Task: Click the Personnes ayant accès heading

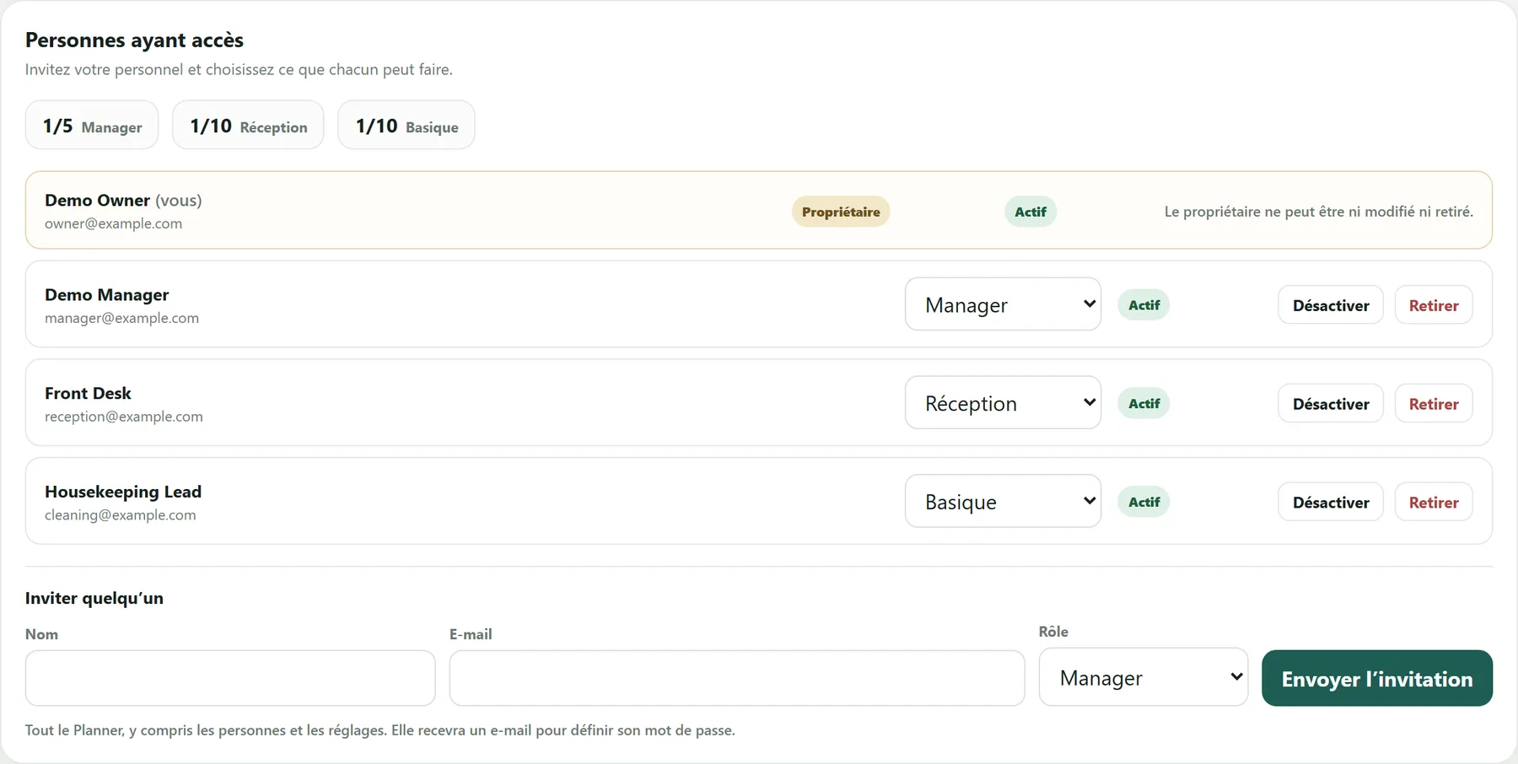Action: point(135,40)
